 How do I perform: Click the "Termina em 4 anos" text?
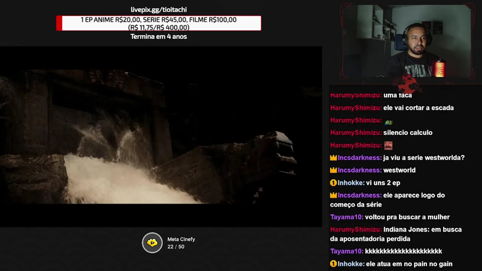159,37
